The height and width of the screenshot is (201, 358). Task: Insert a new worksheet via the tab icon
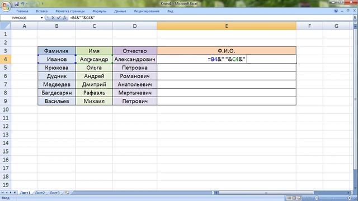coord(67,193)
